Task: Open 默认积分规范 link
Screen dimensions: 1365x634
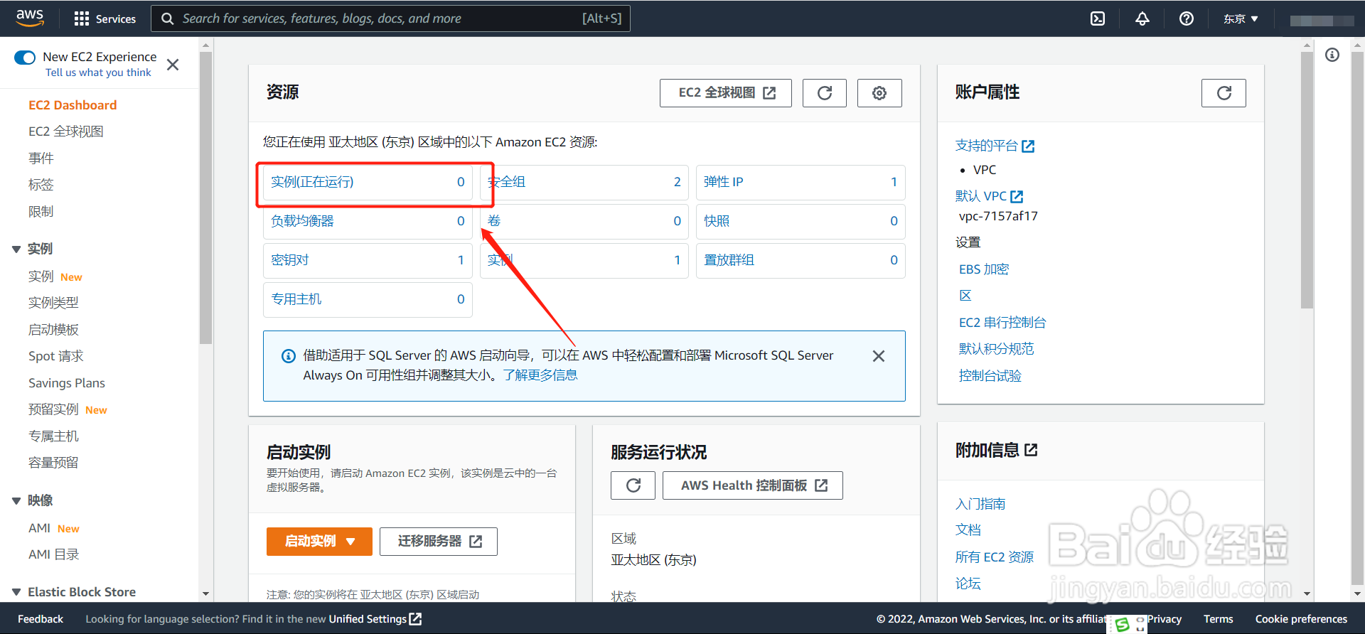Action: (996, 349)
